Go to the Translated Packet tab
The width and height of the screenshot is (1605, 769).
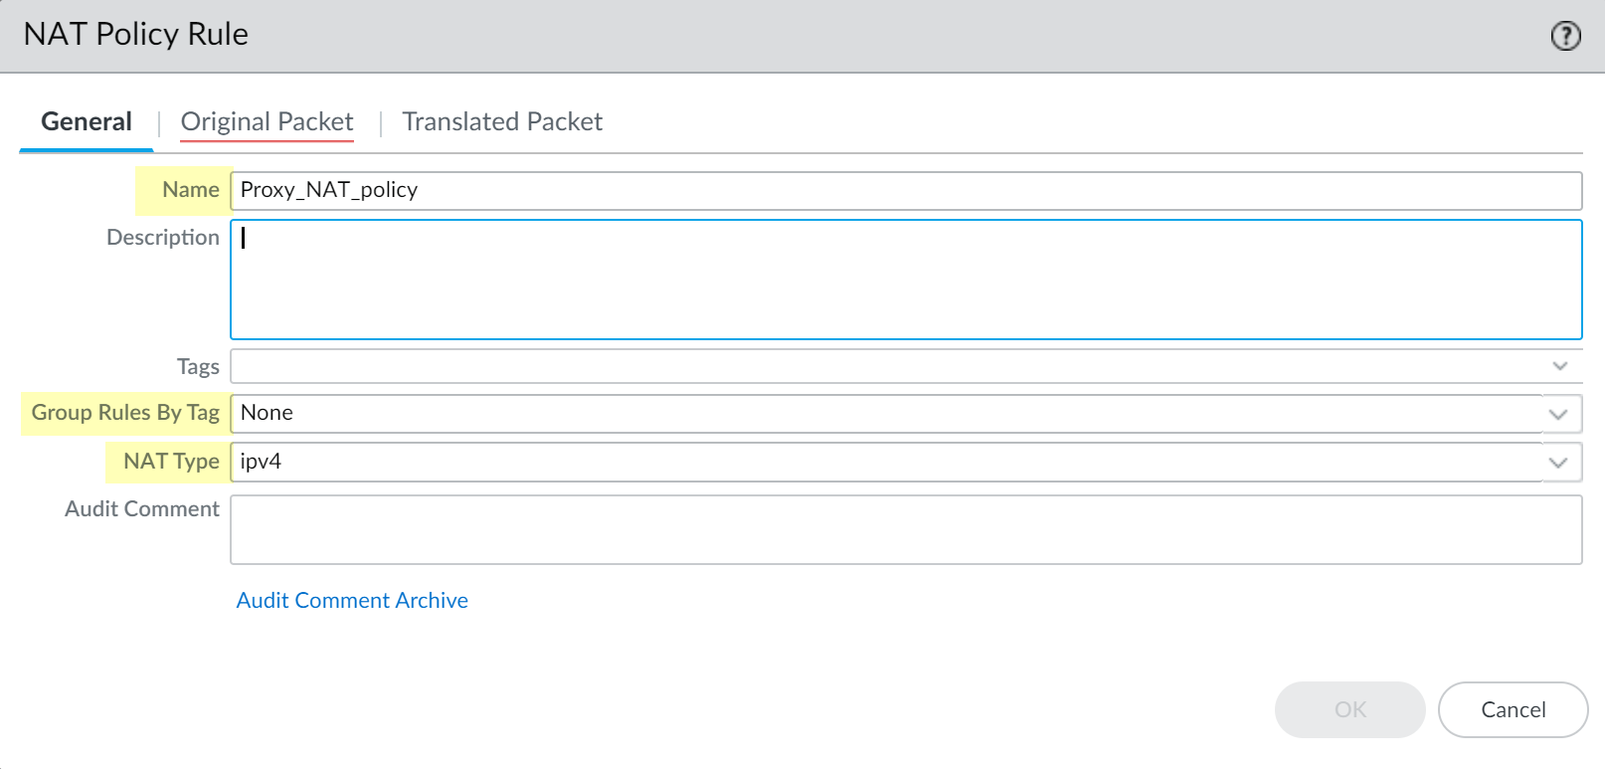click(x=502, y=122)
